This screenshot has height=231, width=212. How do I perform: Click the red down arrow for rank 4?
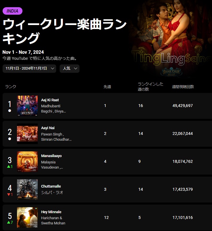9,194
